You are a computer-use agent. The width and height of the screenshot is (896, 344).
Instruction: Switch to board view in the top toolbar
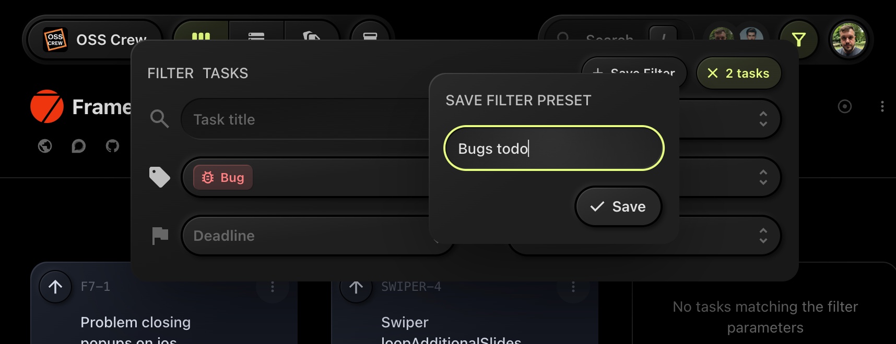click(201, 36)
